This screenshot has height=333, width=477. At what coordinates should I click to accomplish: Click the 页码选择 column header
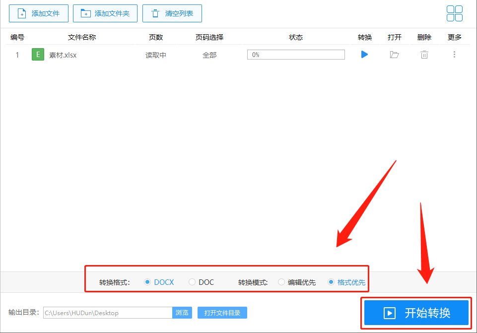[x=209, y=37]
